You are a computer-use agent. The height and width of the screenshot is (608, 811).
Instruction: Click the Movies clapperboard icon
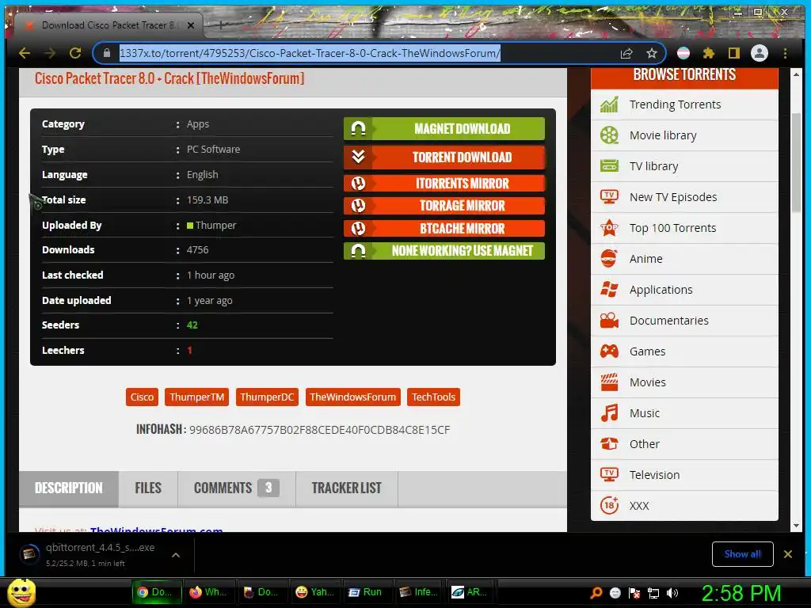point(609,382)
